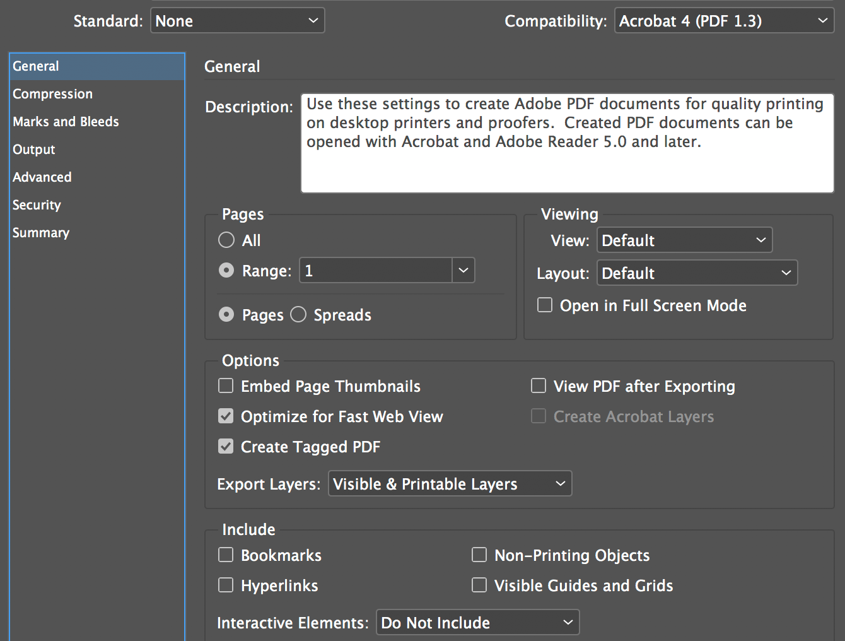This screenshot has width=845, height=641.
Task: Open the Advanced settings section
Action: point(97,177)
